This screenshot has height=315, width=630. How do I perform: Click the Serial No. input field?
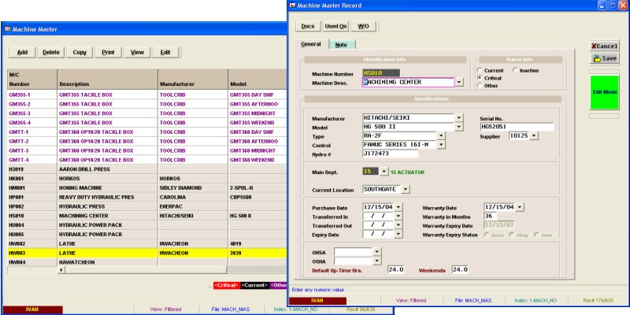516,127
